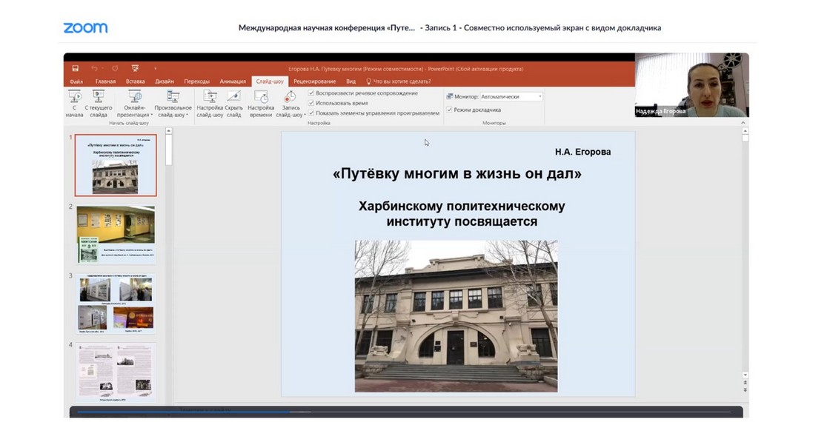This screenshot has width=830, height=422.
Task: Open the Файл menu
Action: [76, 81]
